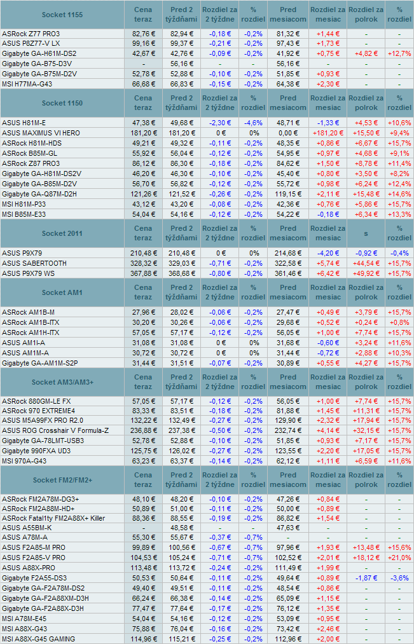
Task: Click the ASUS A55BM-K product name
Action: 26,528
